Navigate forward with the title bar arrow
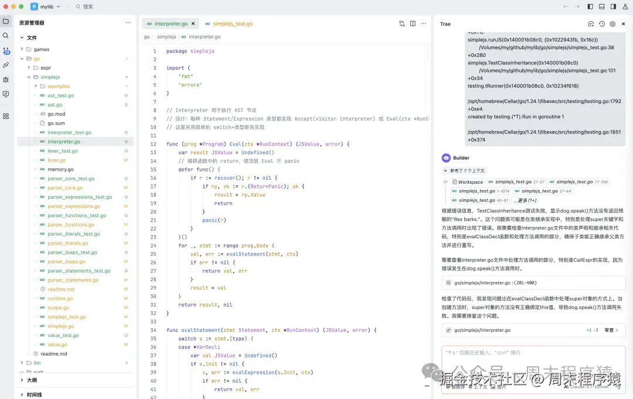This screenshot has width=633, height=399. [577, 6]
